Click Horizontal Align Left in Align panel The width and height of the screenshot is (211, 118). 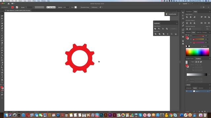point(187,17)
